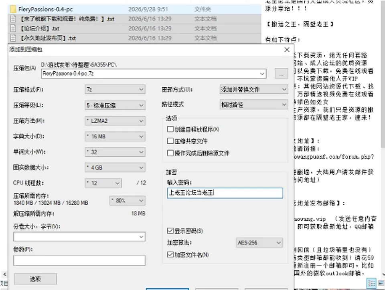
Task: Open the archive filename history dropdown
Action: 262,74
